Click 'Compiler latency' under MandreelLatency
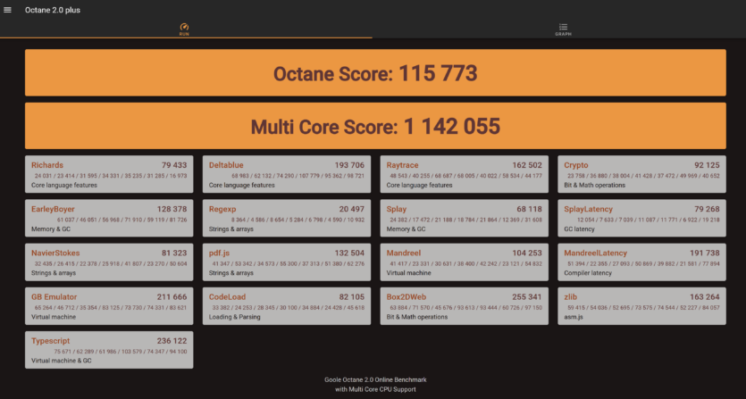Screen dimensions: 746x399 588,273
